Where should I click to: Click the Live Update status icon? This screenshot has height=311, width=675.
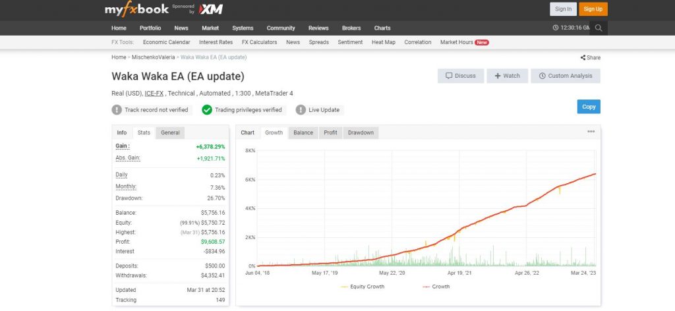pos(301,110)
